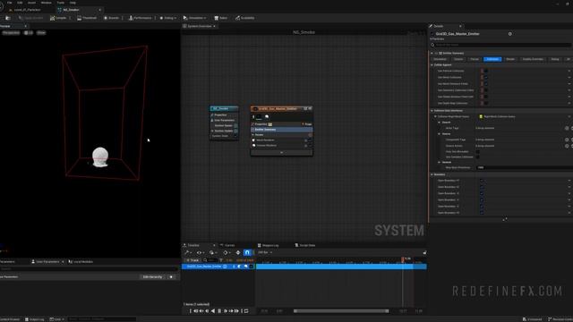Open the Content Drawer in the status bar
Screen dimensions: 573x322
(10, 319)
